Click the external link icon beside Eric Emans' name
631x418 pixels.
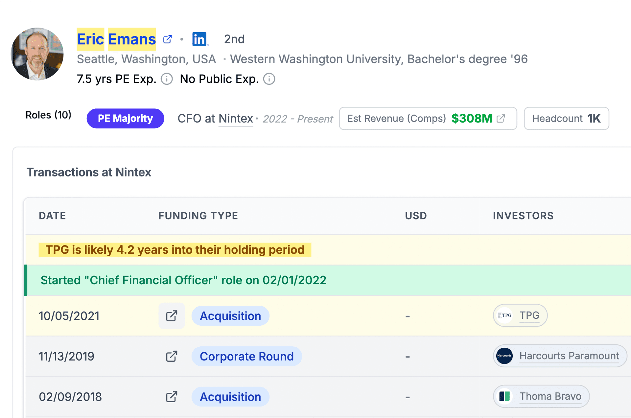coord(167,39)
